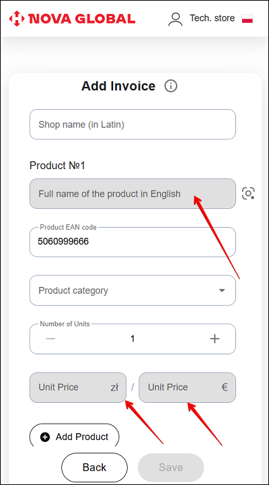
Task: Open the user profile icon
Action: pyautogui.click(x=175, y=19)
